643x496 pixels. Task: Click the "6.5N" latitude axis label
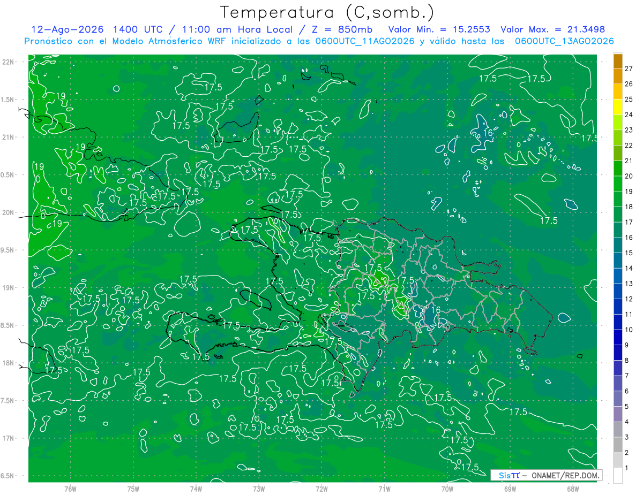pyautogui.click(x=8, y=476)
